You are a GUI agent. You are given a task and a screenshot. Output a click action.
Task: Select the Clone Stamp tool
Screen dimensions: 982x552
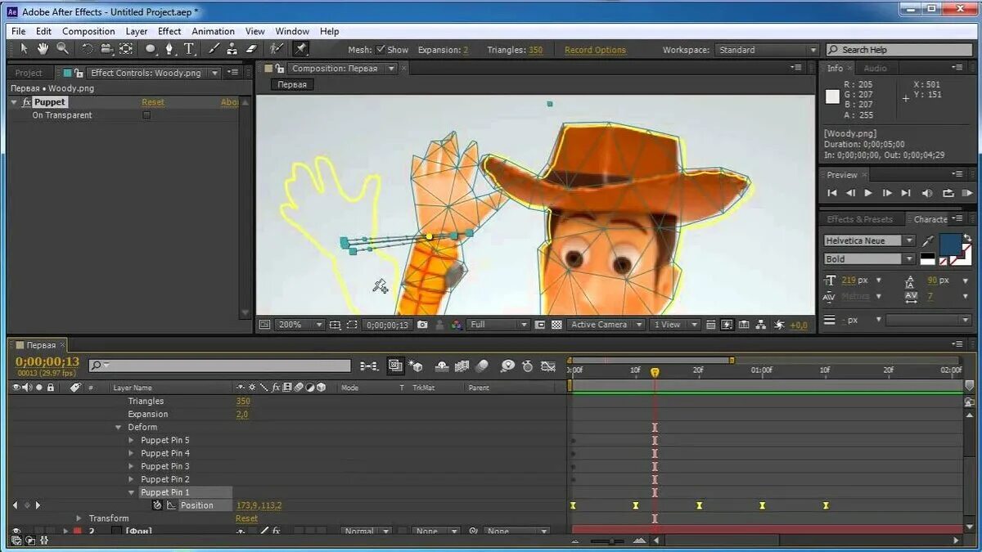232,49
